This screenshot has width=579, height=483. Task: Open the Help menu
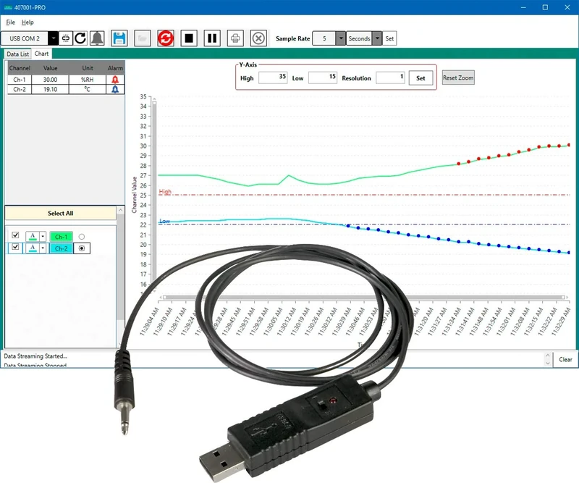(28, 22)
